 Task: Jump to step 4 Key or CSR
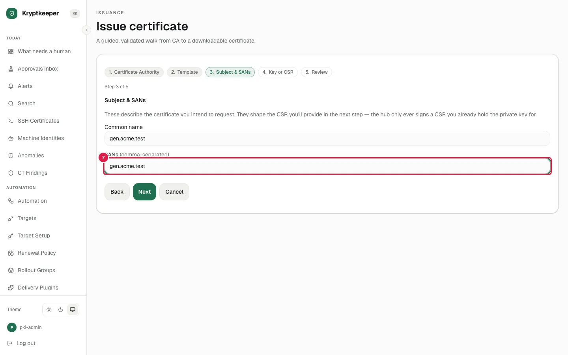pyautogui.click(x=278, y=72)
